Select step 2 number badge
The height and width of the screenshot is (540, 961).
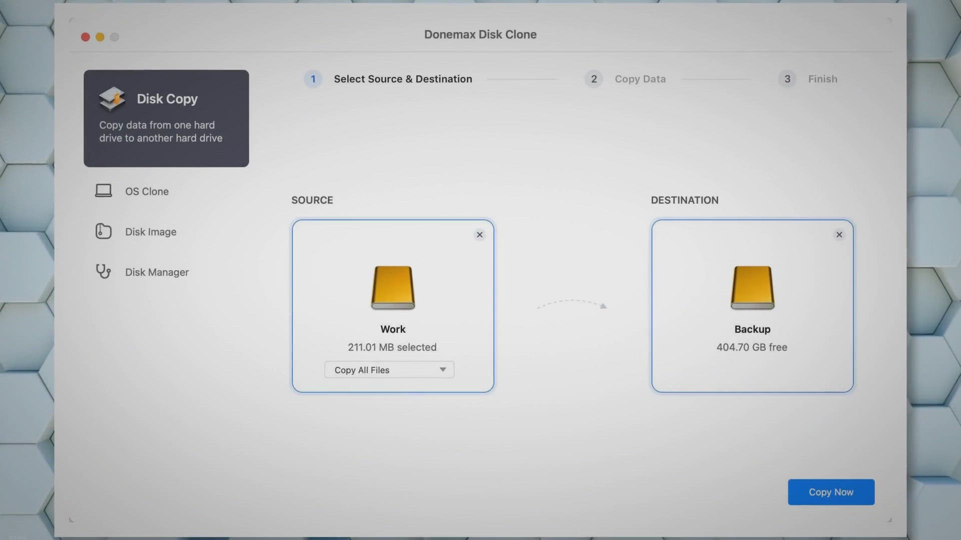pos(594,79)
